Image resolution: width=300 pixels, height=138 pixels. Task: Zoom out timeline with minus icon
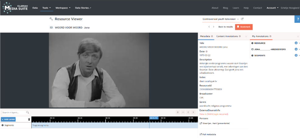pyautogui.click(x=183, y=112)
